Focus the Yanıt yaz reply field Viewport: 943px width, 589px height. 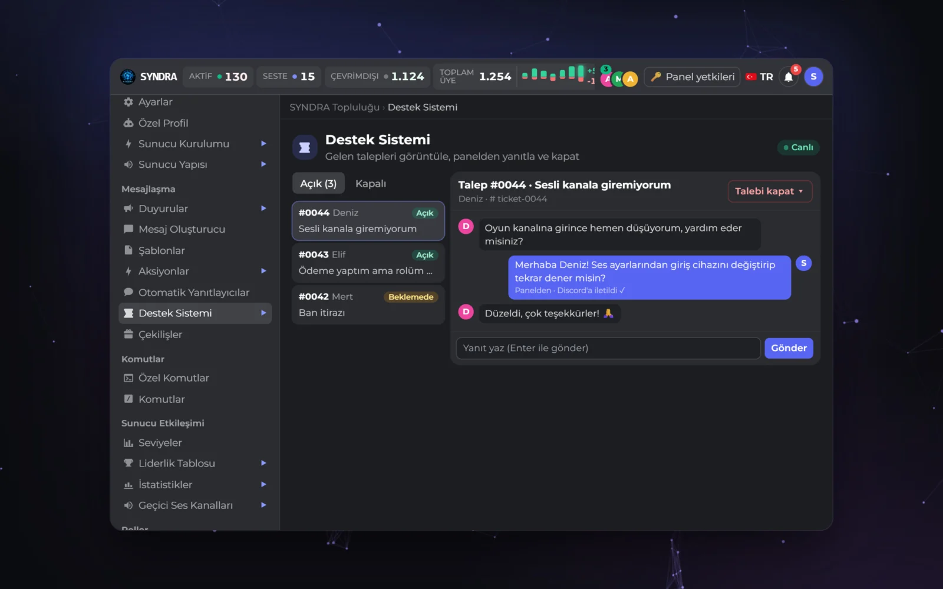608,348
